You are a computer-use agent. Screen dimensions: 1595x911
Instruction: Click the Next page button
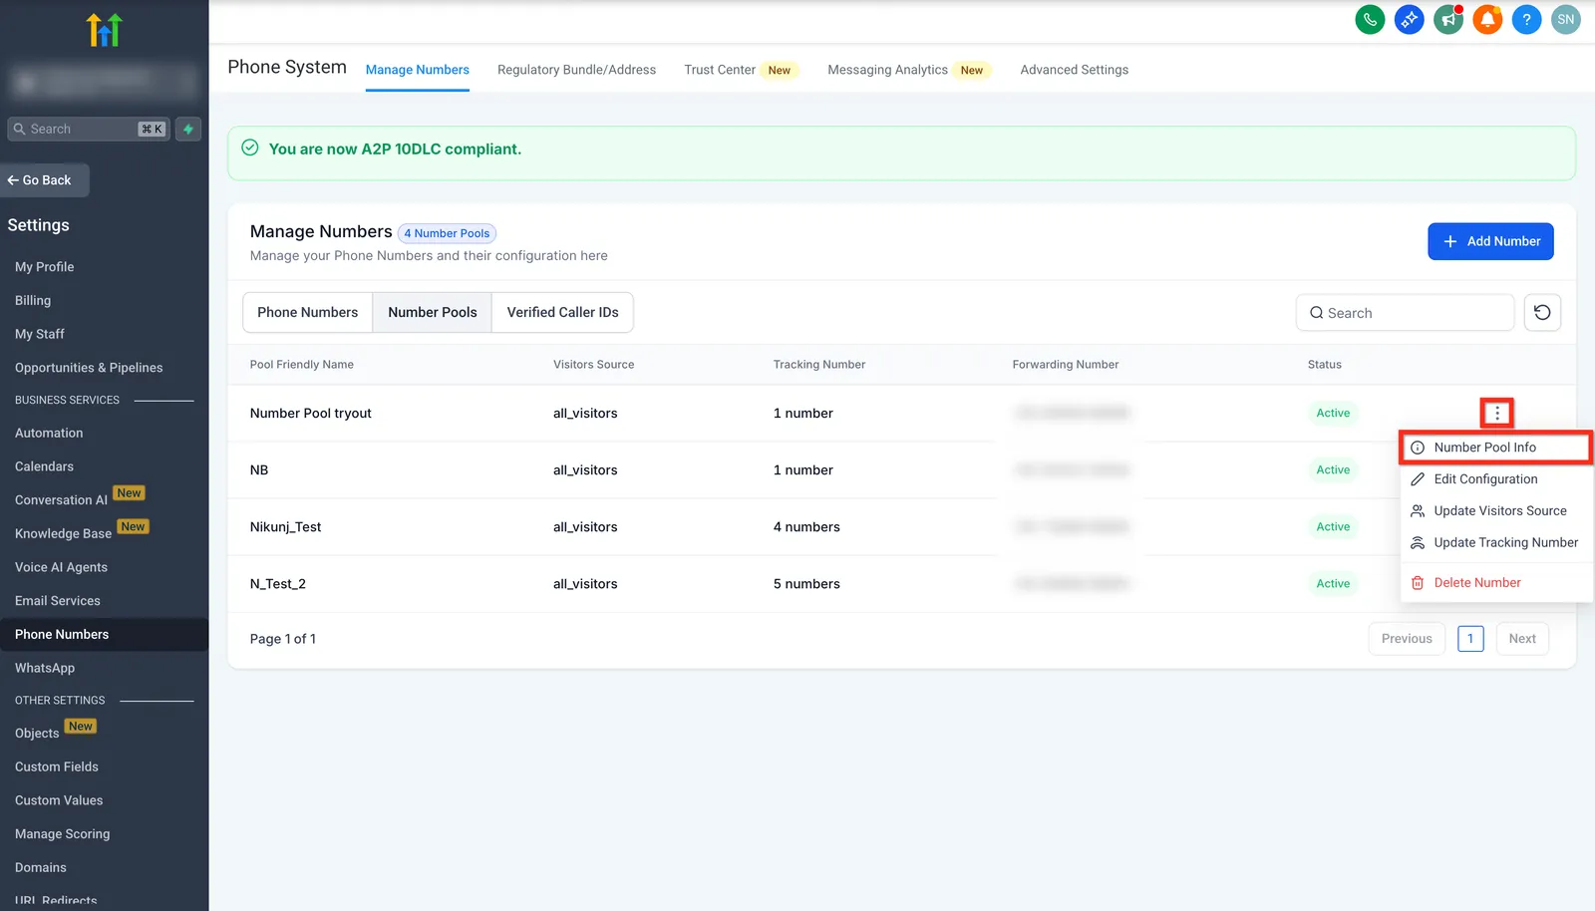coord(1522,639)
